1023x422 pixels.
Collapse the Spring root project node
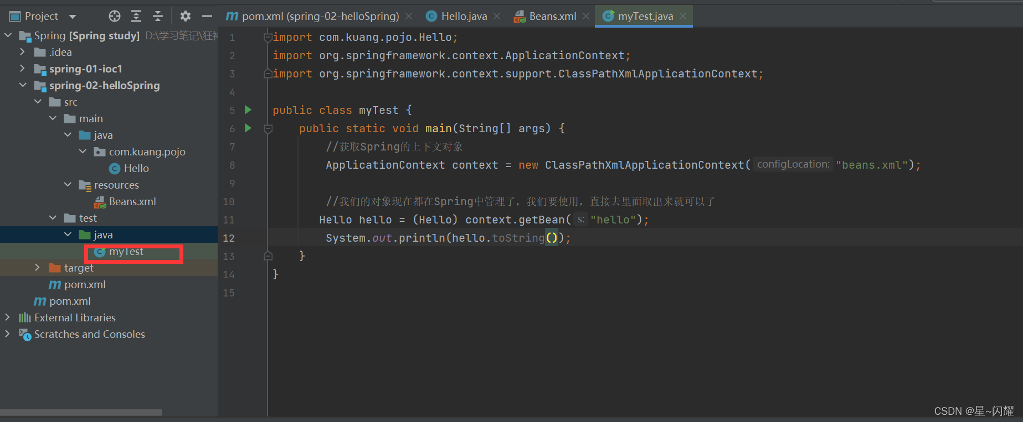pyautogui.click(x=8, y=35)
